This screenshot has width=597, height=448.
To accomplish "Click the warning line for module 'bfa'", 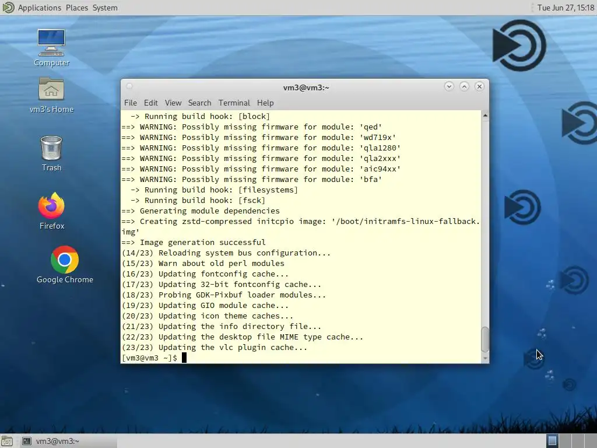I will pyautogui.click(x=252, y=179).
